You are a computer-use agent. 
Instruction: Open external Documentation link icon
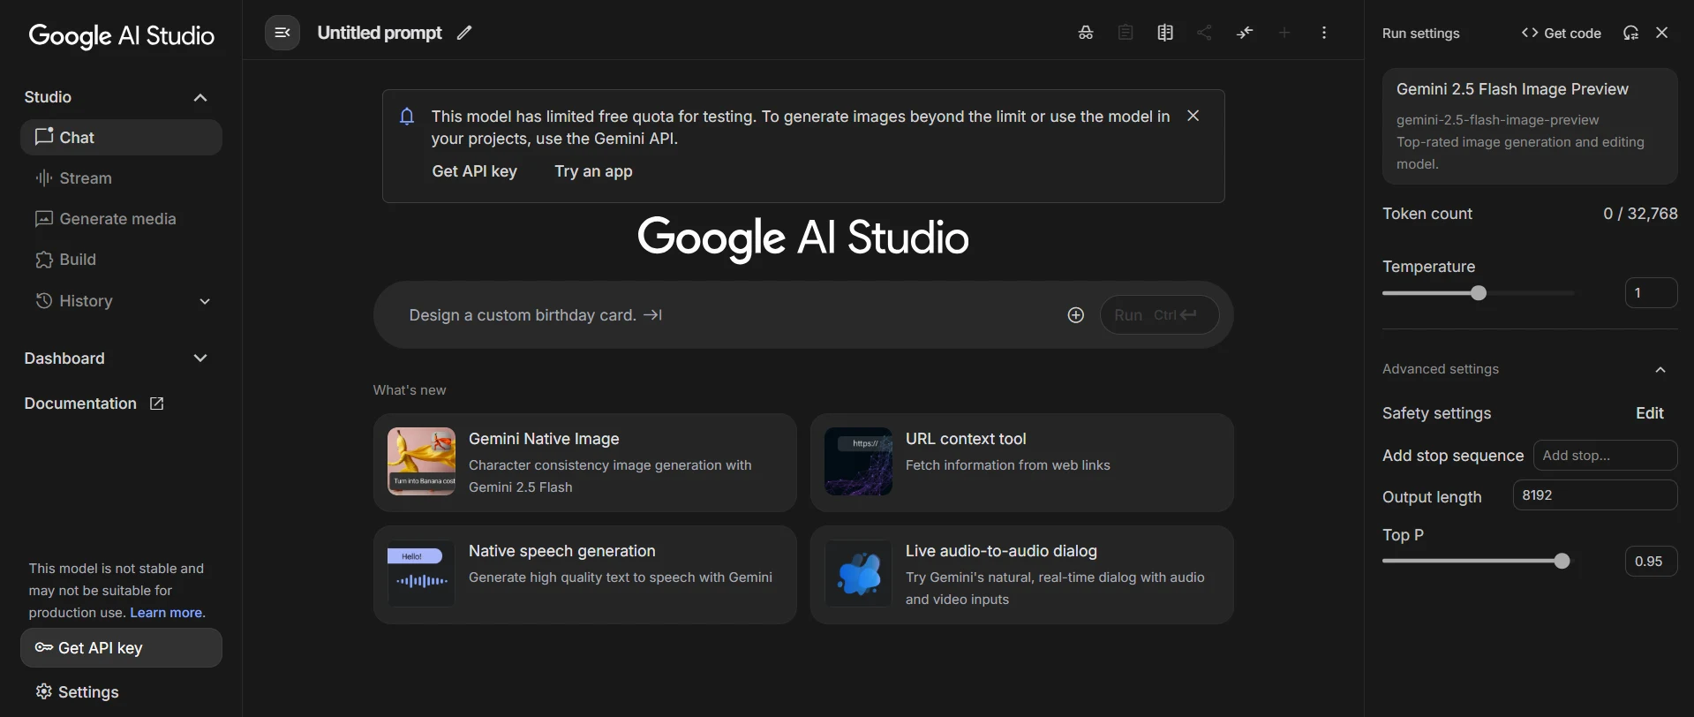[x=156, y=404]
